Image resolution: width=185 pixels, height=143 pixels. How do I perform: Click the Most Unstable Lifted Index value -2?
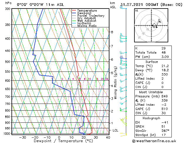(x=164, y=105)
